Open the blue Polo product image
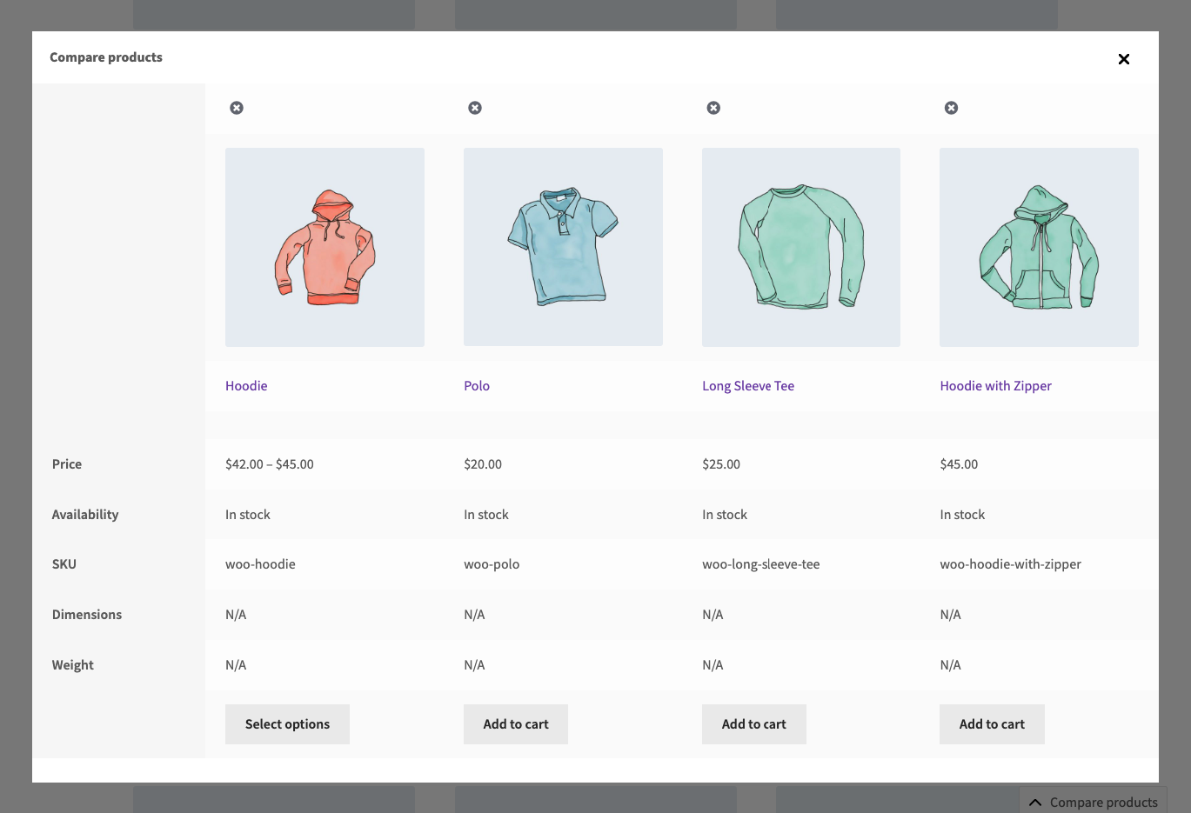 [x=563, y=247]
